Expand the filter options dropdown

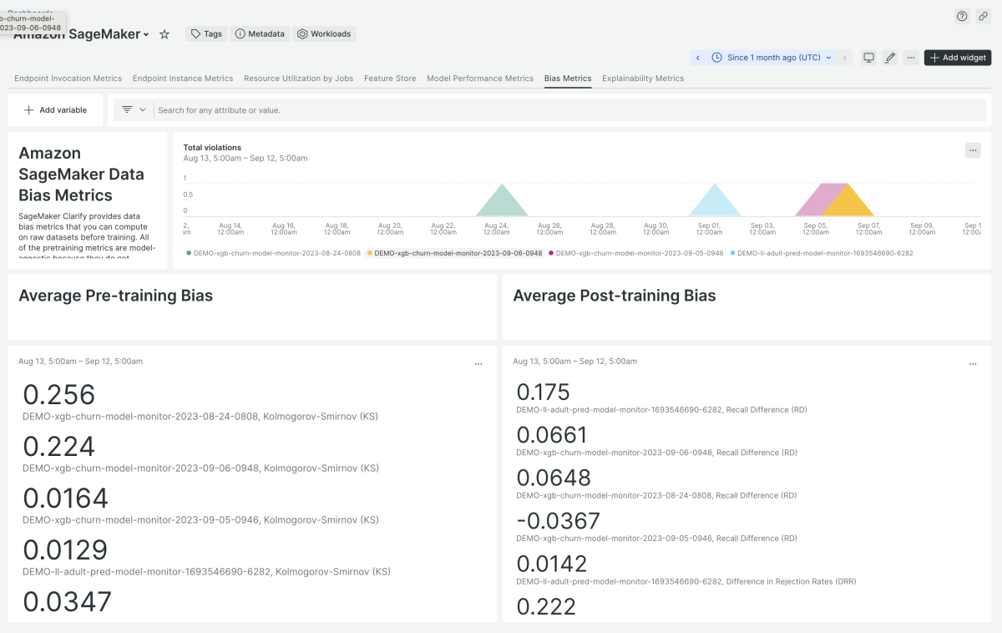coord(133,109)
